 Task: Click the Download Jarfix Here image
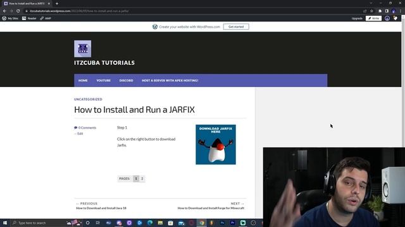[216, 144]
